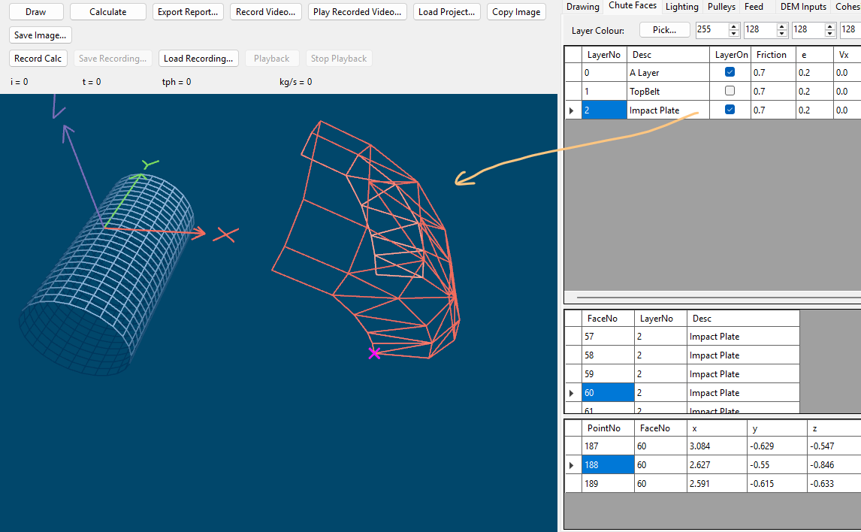Toggle LayerOn for Impact Plate
Screen dimensions: 861x532
(x=730, y=109)
